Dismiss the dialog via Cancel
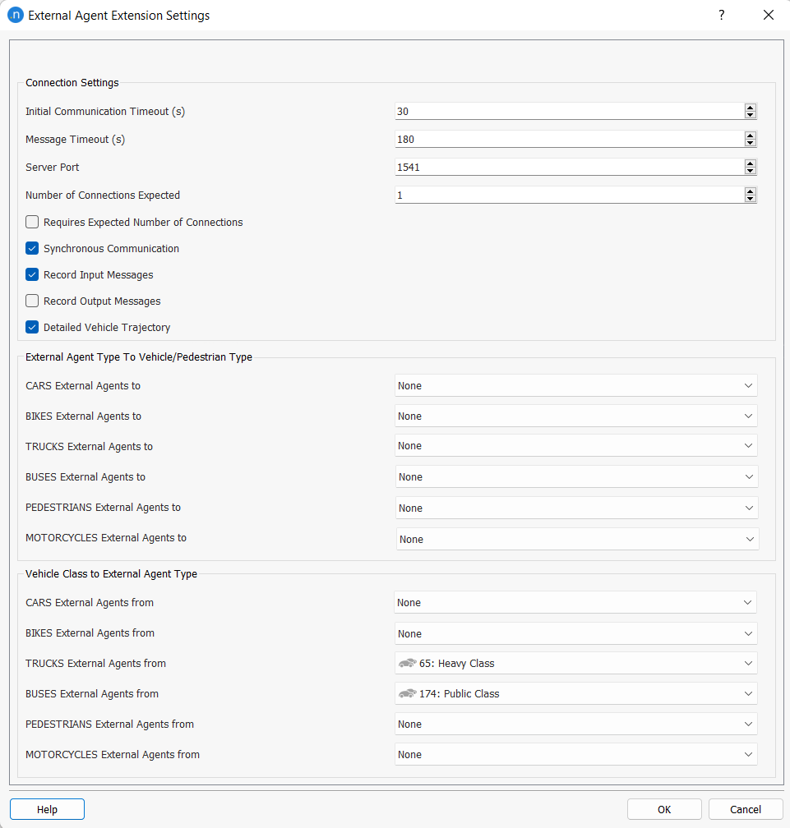 tap(745, 809)
